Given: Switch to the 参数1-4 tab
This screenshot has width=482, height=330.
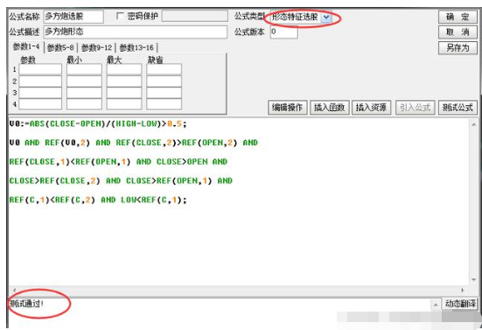Looking at the screenshot, I should click(26, 47).
